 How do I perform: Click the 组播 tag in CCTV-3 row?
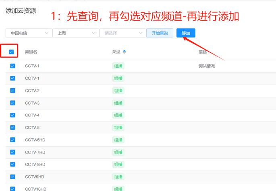pyautogui.click(x=118, y=103)
